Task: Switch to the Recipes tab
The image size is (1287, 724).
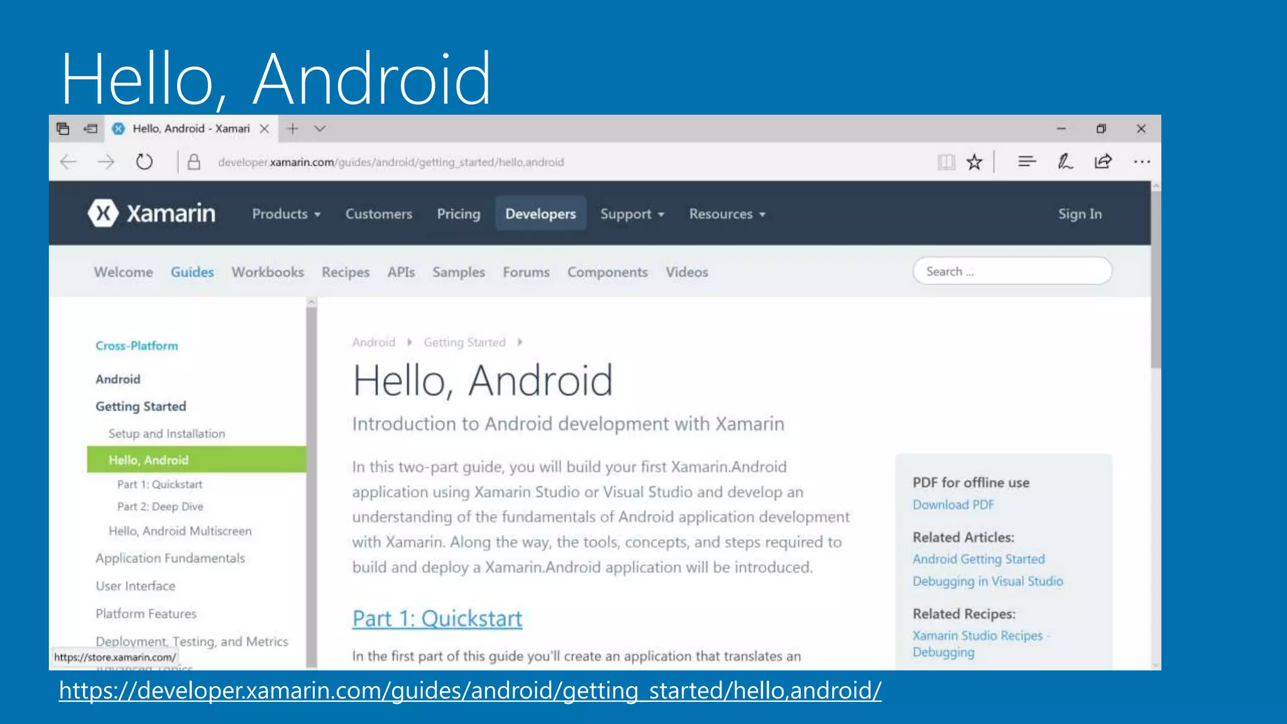Action: 346,272
